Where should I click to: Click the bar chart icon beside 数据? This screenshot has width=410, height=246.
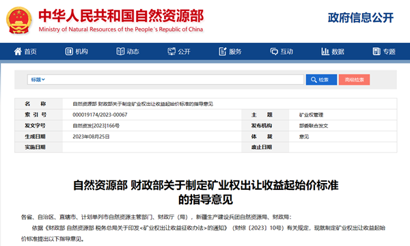point(325,51)
